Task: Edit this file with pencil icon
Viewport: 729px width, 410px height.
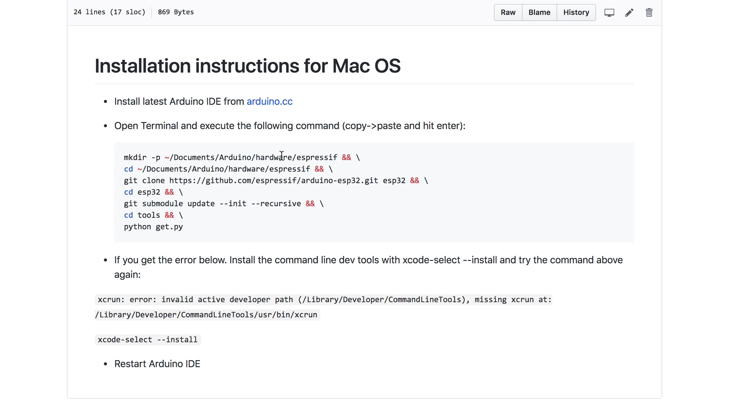Action: pos(629,13)
